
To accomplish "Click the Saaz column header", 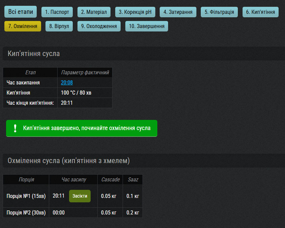I will point(133,179).
